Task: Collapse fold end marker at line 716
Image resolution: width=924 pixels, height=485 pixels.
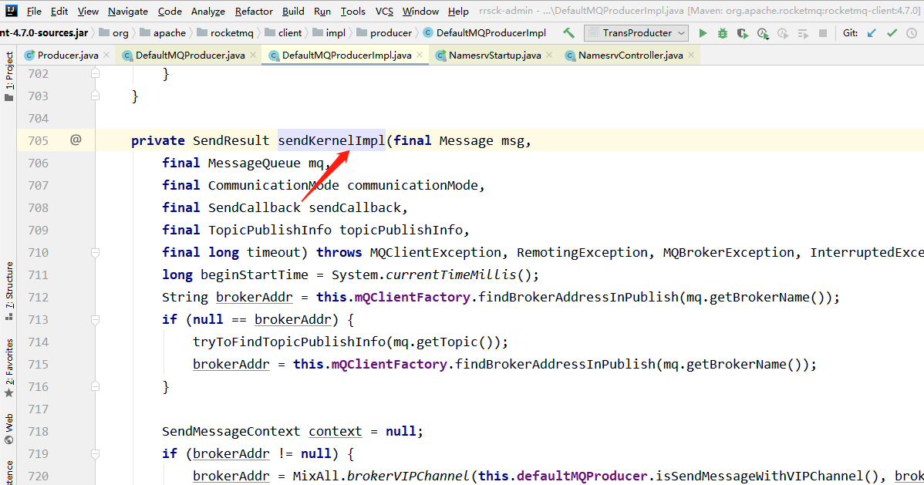Action: pyautogui.click(x=95, y=386)
